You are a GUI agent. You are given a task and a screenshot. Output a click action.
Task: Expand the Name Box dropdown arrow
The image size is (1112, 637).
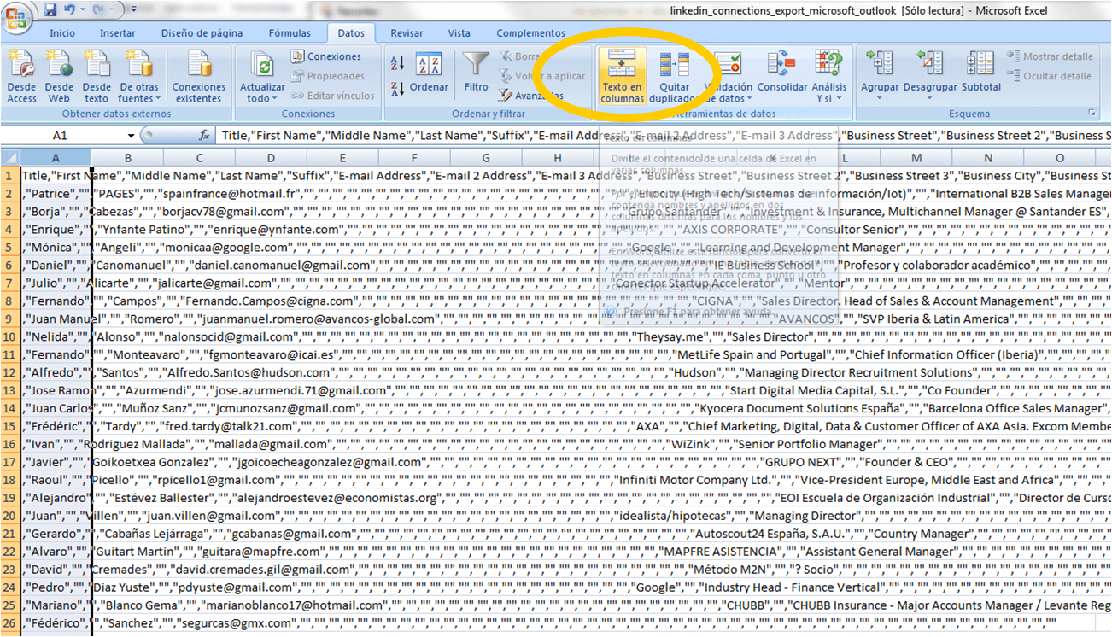pyautogui.click(x=131, y=136)
